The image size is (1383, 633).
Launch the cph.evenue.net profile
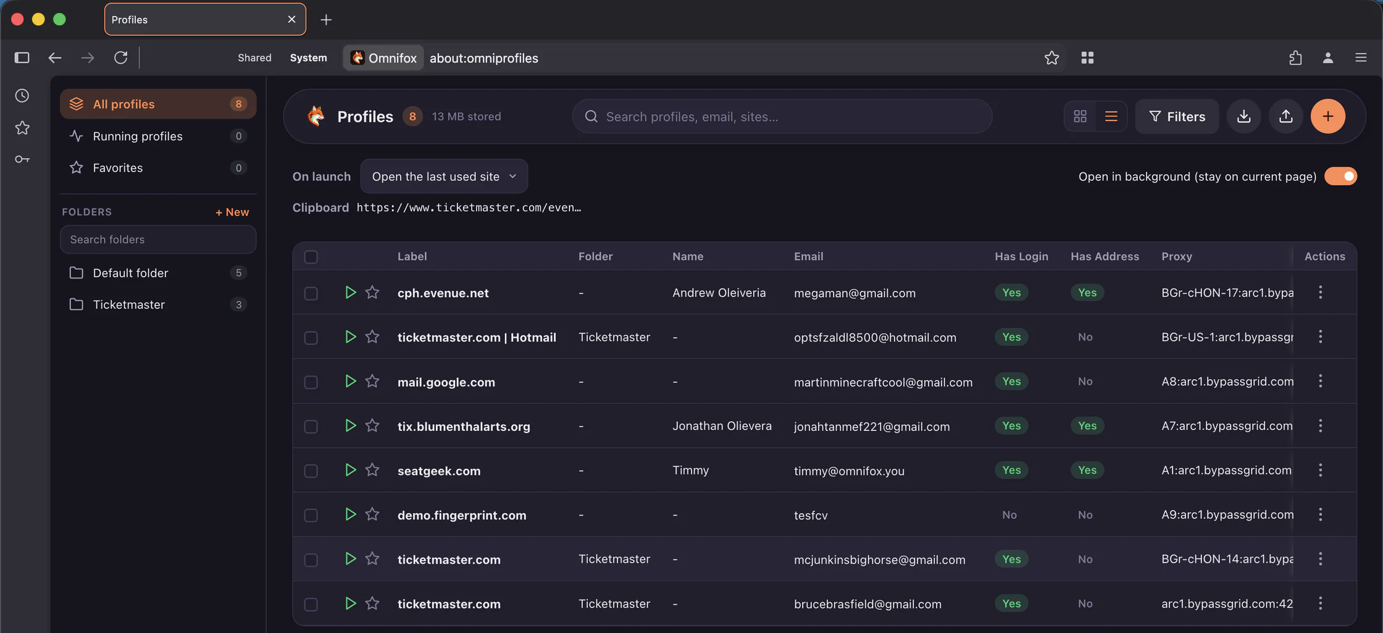(x=350, y=292)
